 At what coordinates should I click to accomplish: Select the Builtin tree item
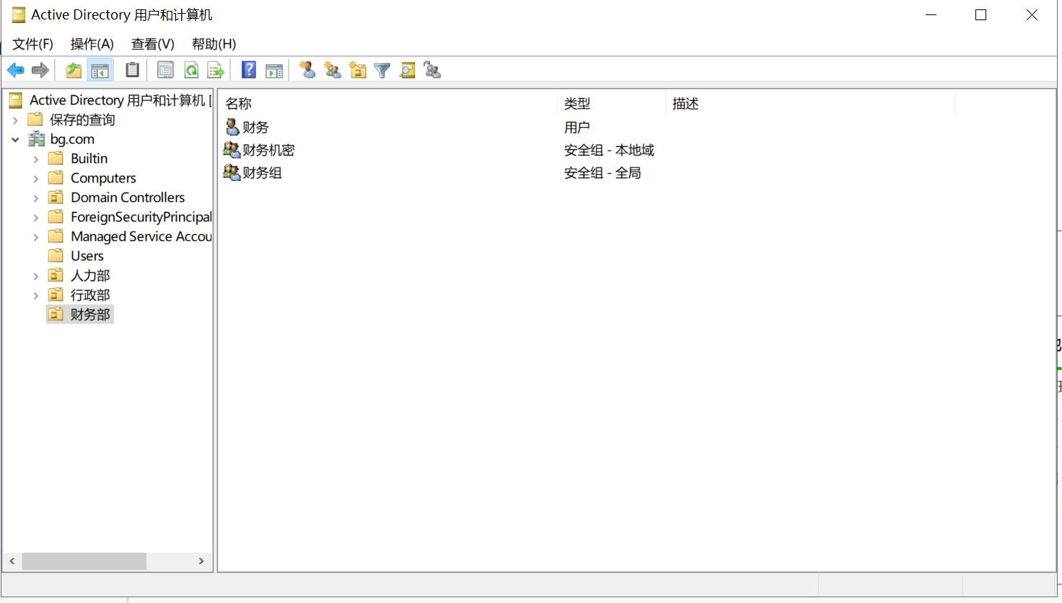pos(89,159)
